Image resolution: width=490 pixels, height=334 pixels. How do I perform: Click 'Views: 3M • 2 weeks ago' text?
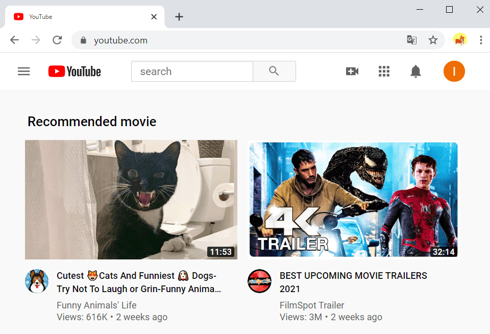331,317
